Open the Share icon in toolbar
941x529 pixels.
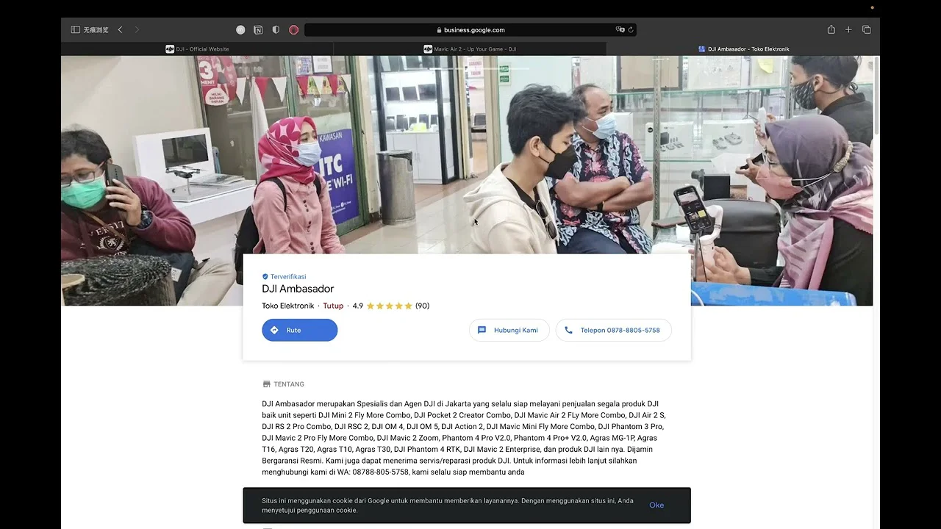coord(831,30)
